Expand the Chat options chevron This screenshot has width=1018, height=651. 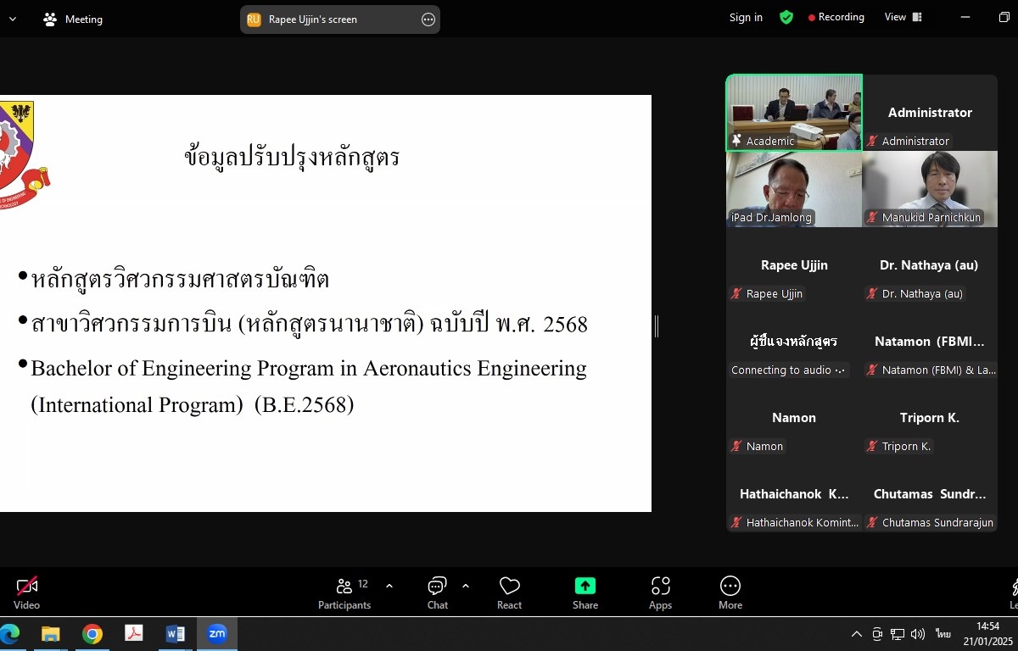466,586
